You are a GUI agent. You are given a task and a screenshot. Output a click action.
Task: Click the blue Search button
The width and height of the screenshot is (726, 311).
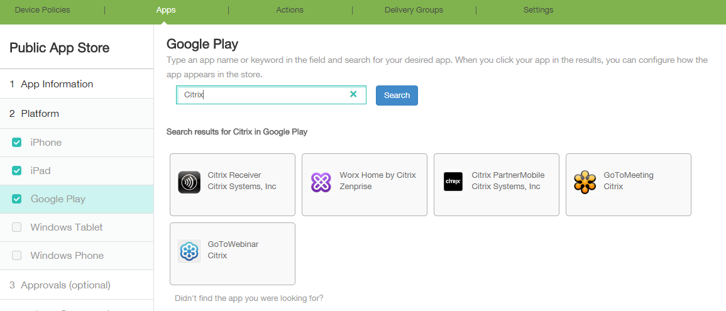point(397,95)
